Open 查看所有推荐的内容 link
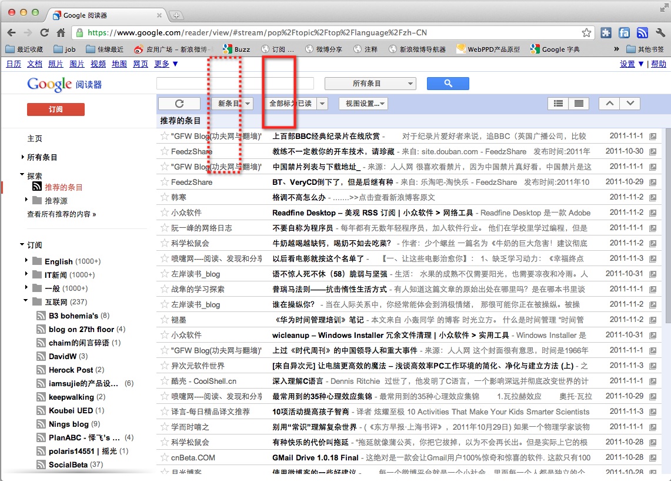 pos(62,214)
